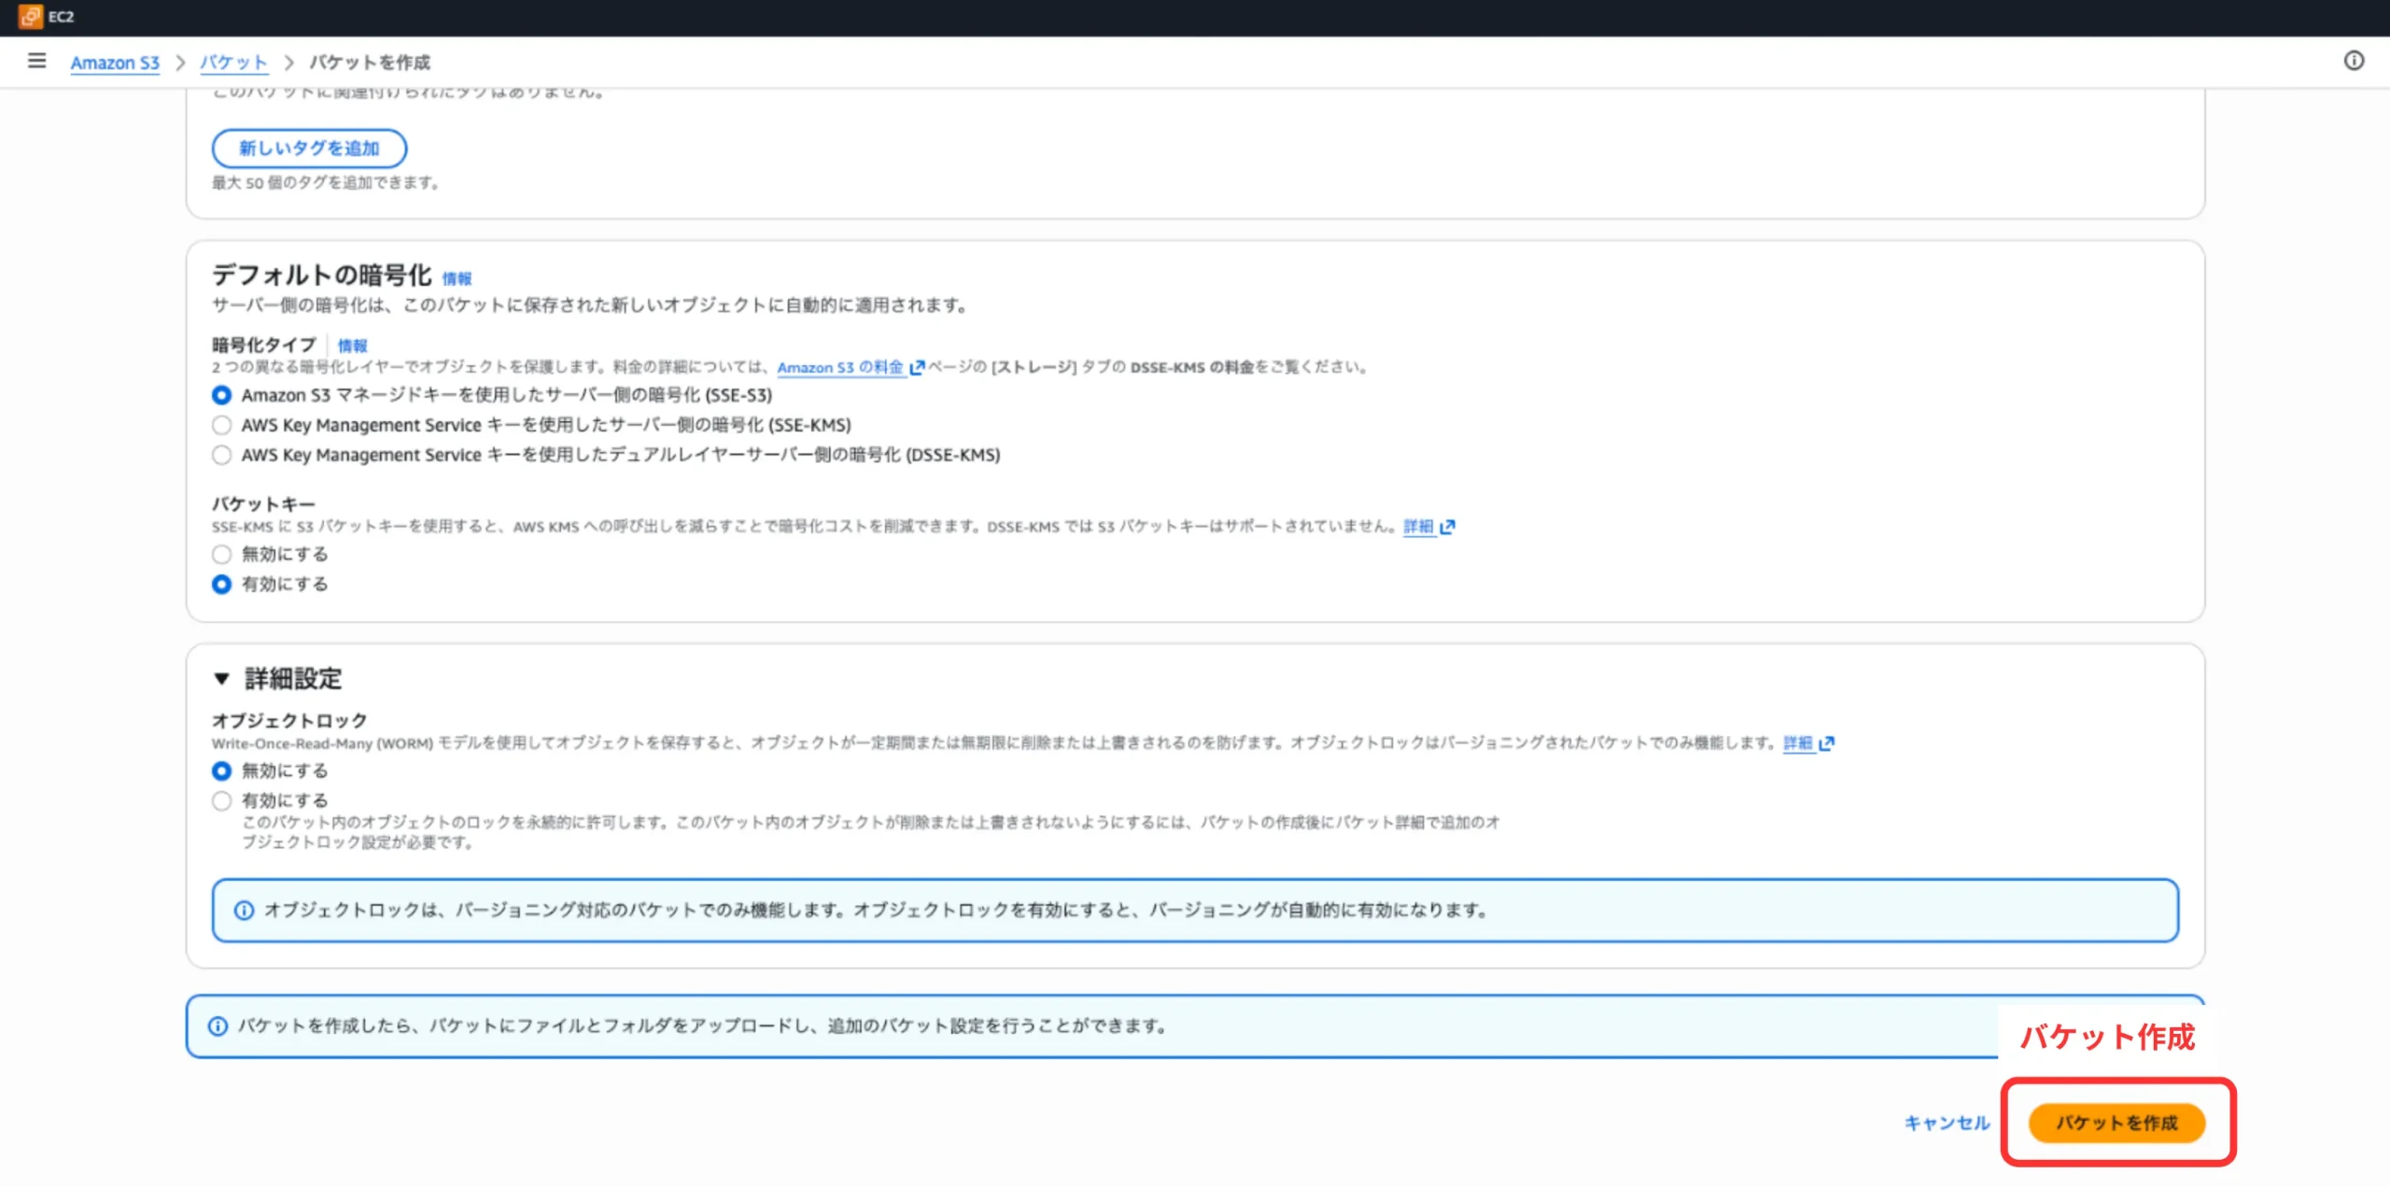The width and height of the screenshot is (2390, 1187).
Task: Click バケットを作成 breadcrumb text
Action: [x=370, y=63]
